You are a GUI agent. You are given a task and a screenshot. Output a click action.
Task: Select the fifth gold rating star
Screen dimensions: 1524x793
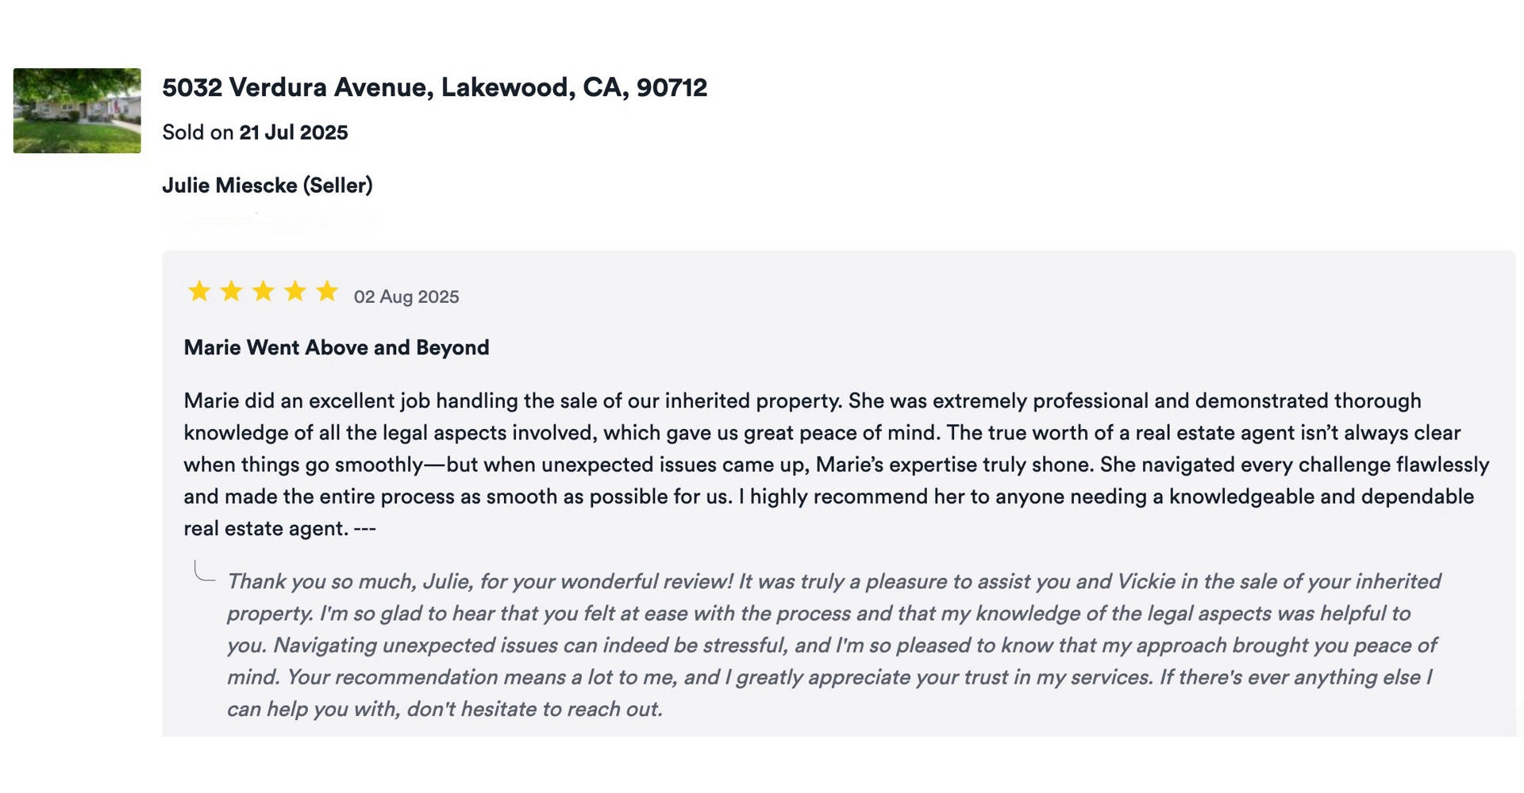(x=326, y=292)
